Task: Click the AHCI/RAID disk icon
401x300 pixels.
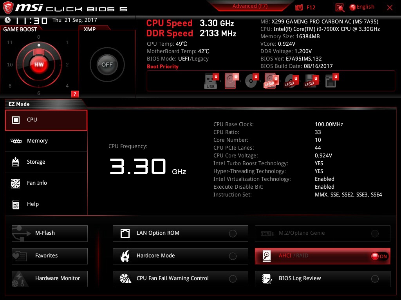Action: click(x=267, y=256)
